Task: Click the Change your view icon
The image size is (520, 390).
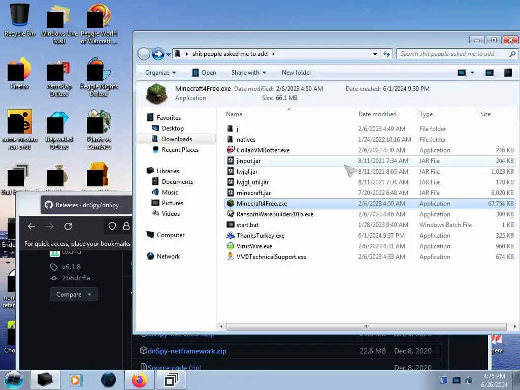Action: pos(462,73)
